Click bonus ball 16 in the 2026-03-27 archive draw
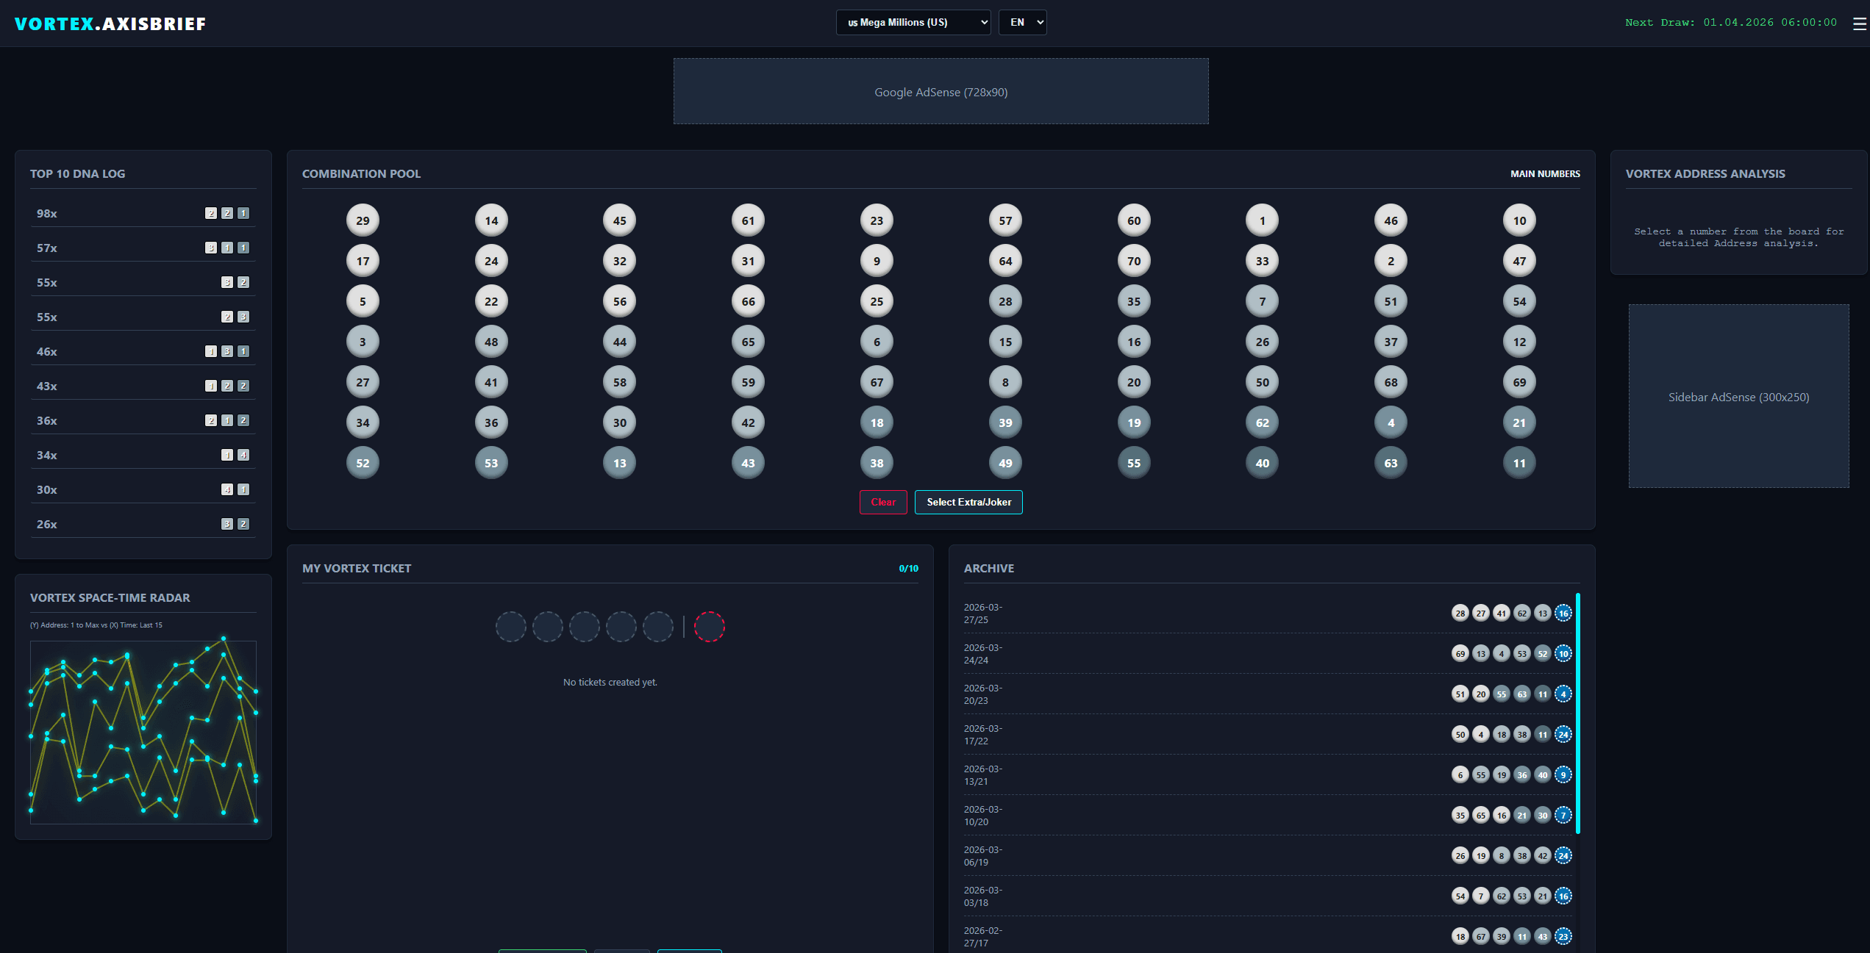The image size is (1870, 953). 1563,613
